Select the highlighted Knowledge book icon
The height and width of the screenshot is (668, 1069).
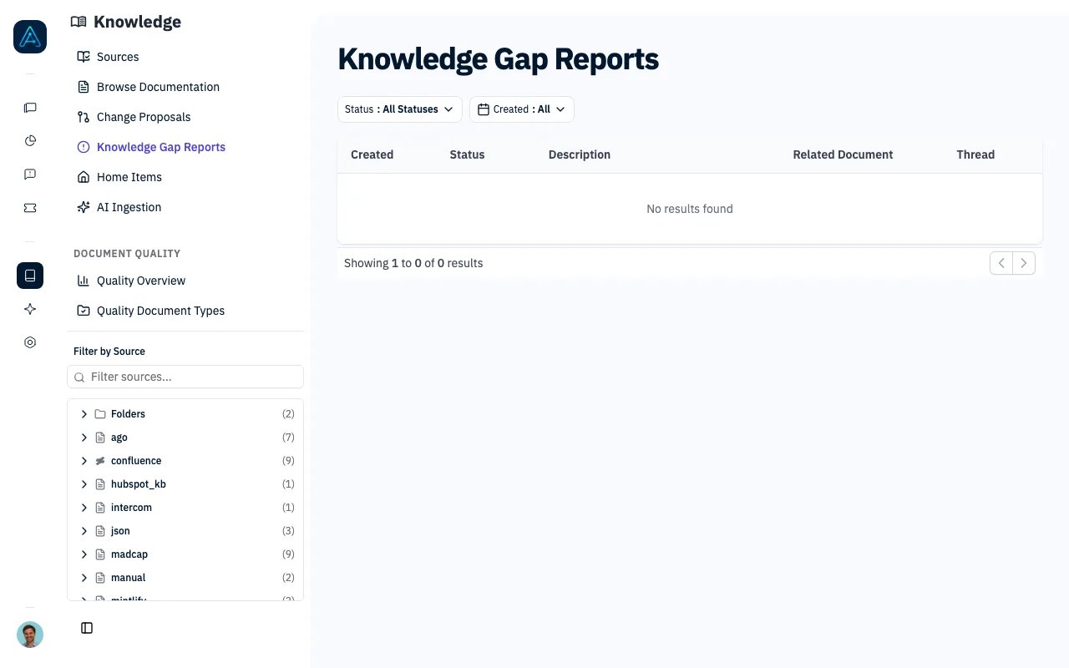point(30,276)
